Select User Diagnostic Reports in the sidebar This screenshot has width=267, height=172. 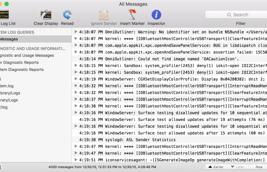pos(22,62)
